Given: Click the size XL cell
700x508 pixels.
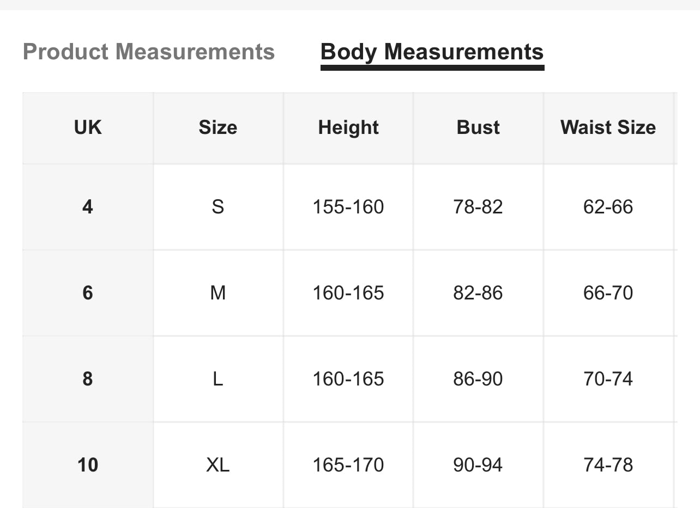Looking at the screenshot, I should [218, 465].
